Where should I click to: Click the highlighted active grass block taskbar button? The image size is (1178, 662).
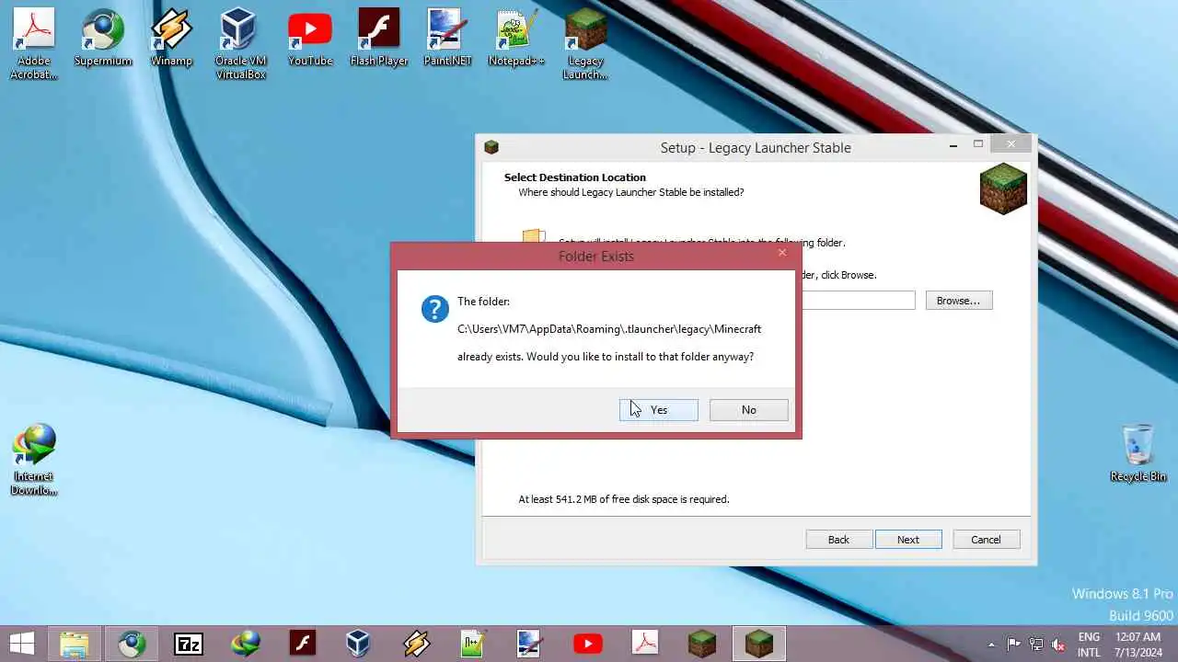pos(759,644)
